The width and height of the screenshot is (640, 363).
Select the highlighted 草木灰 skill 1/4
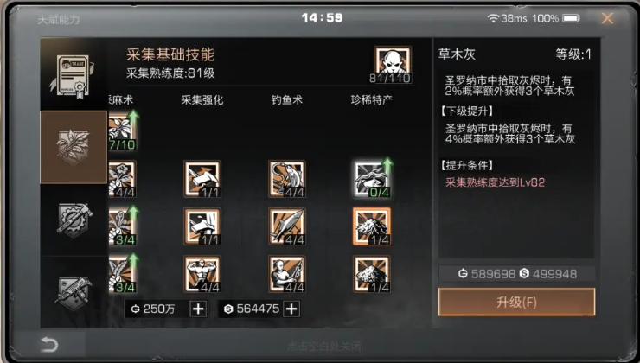[371, 226]
